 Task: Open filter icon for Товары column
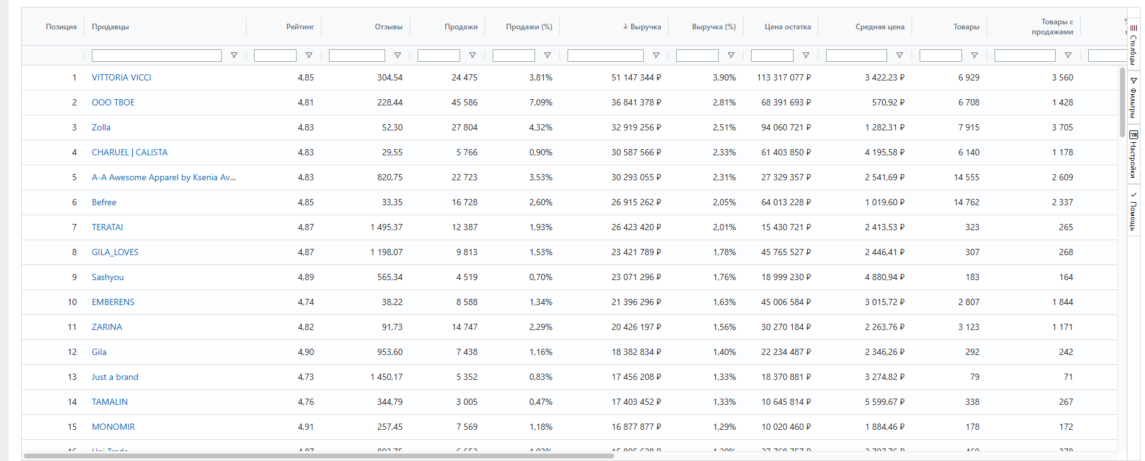[975, 56]
